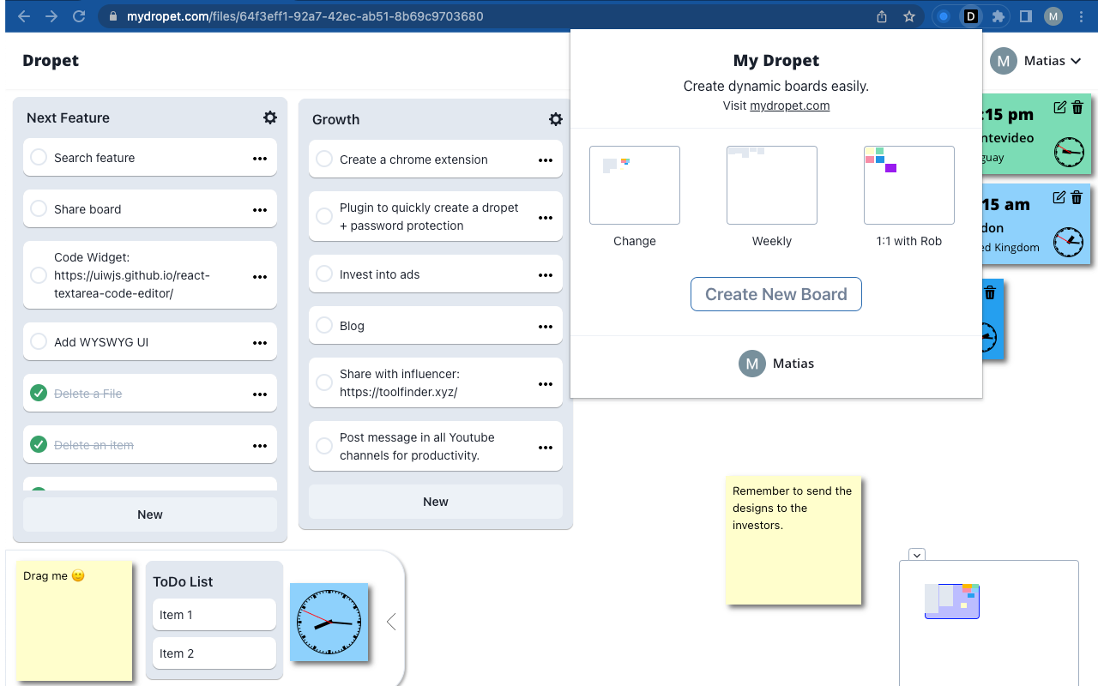Open options for Invest into ads

coord(546,275)
